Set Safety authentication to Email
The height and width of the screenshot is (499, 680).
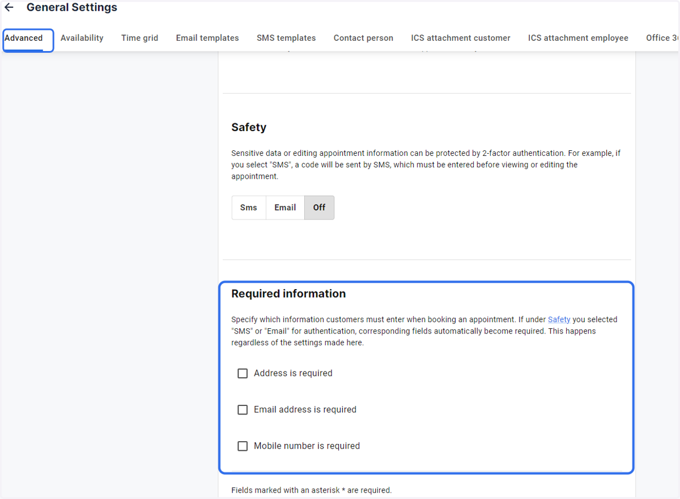(285, 208)
